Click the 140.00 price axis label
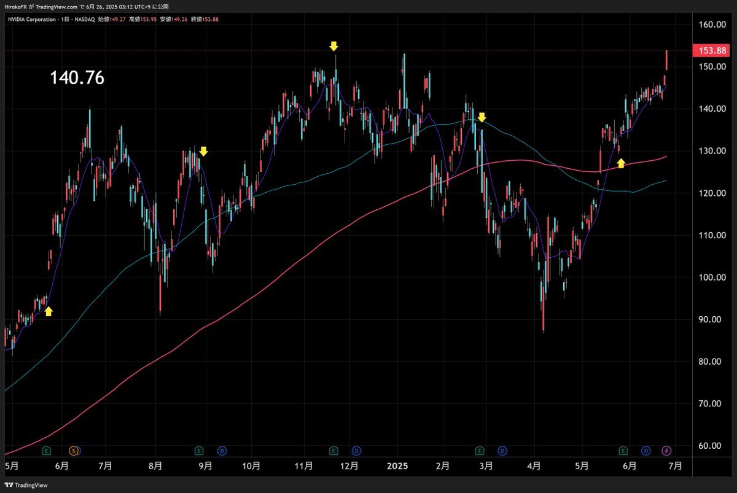Image resolution: width=737 pixels, height=493 pixels. point(712,109)
